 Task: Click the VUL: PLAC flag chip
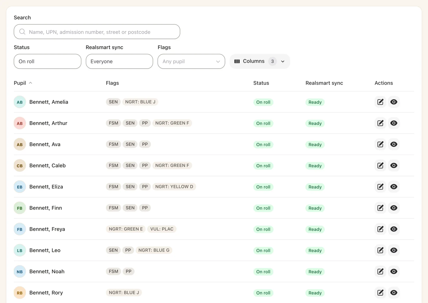click(x=162, y=229)
